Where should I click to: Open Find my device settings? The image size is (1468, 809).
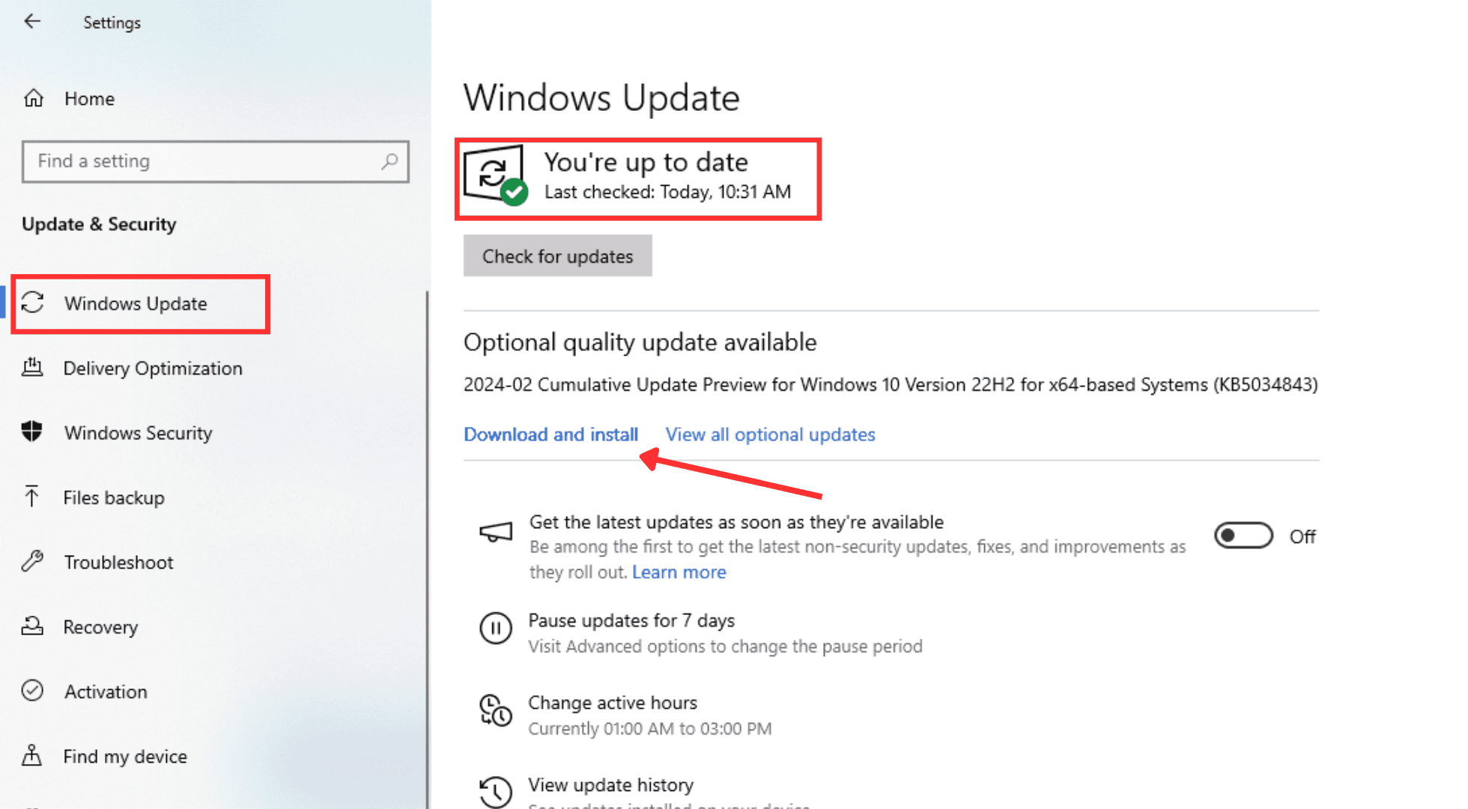click(x=125, y=757)
